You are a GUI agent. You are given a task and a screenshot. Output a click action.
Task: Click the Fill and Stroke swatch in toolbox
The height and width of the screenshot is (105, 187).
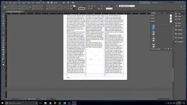click(x=3, y=60)
